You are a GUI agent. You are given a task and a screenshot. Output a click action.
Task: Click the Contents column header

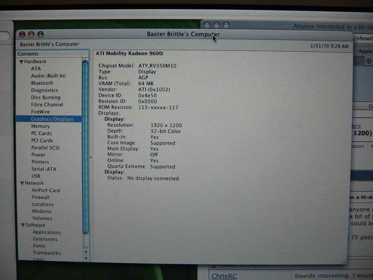(x=50, y=54)
